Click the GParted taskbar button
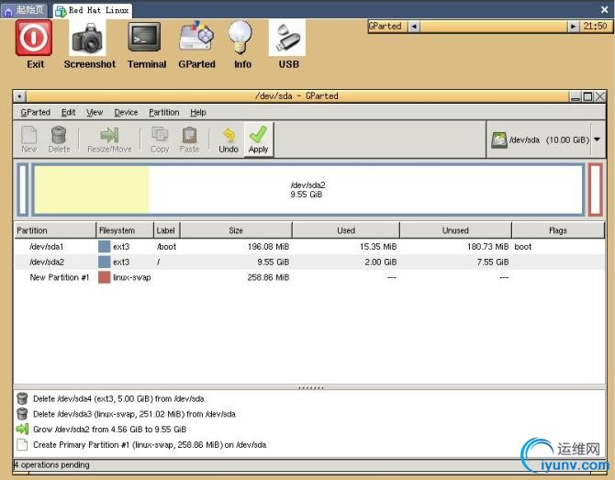615x480 pixels. coord(386,27)
